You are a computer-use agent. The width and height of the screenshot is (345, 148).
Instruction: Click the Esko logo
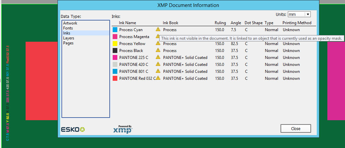73,129
